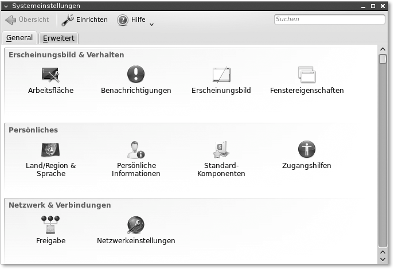This screenshot has height=269, width=394.
Task: Click the Einrichten toolbar button
Action: point(85,20)
